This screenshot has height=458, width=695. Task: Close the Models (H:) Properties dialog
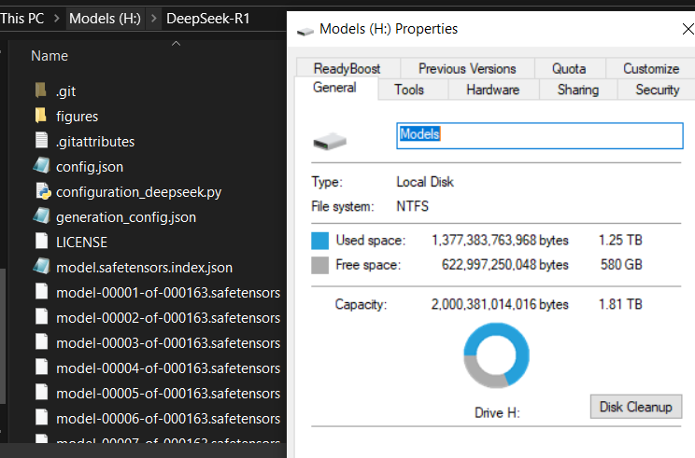688,29
